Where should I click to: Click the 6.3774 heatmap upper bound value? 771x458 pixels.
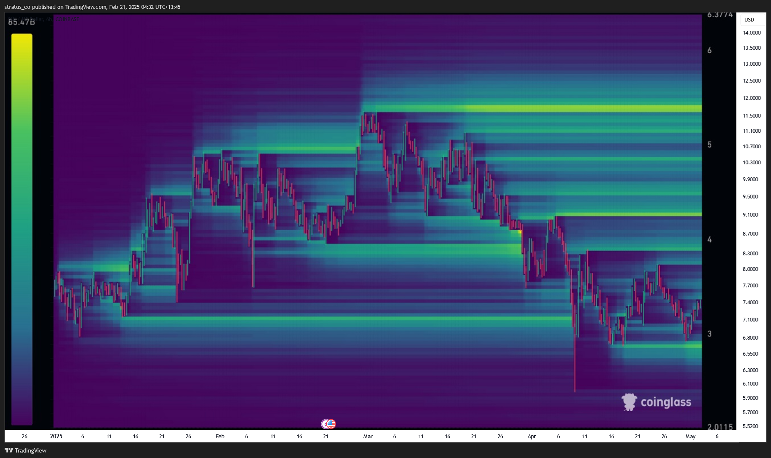click(x=720, y=15)
